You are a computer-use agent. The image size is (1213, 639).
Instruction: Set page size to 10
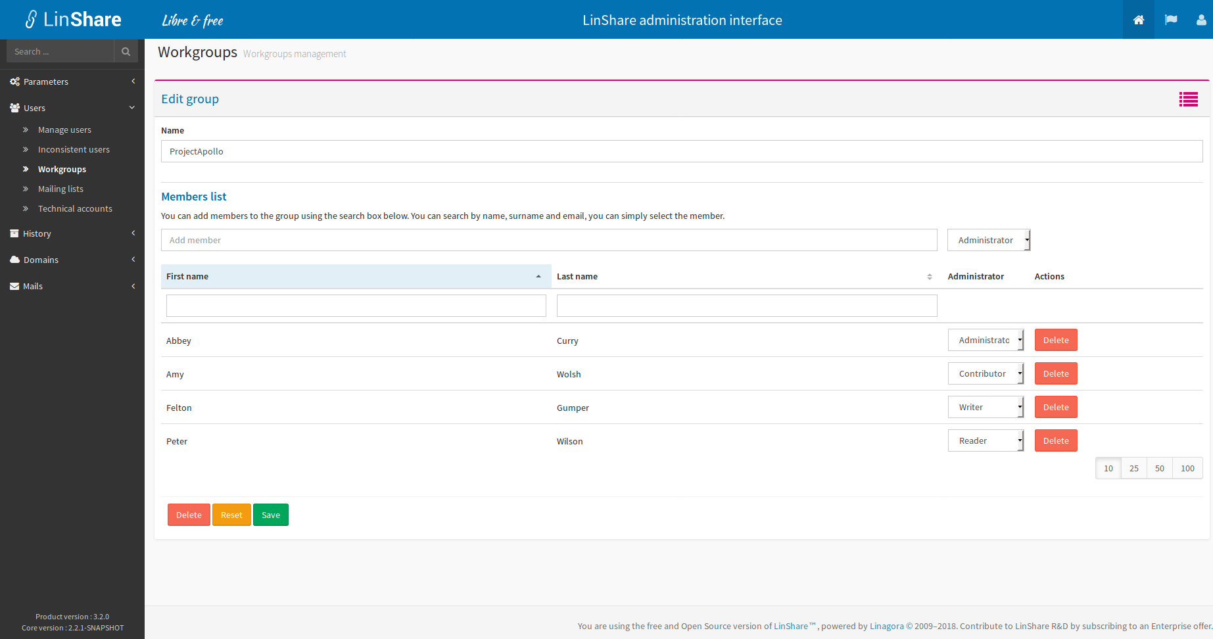(1108, 468)
